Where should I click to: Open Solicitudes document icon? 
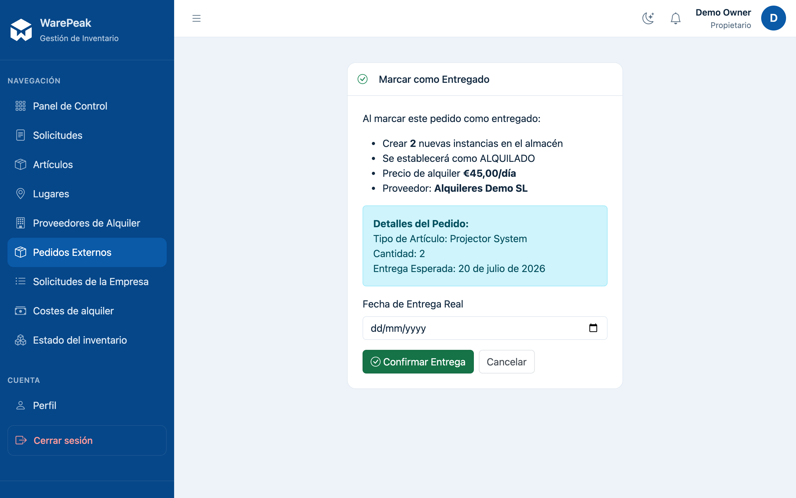(21, 135)
